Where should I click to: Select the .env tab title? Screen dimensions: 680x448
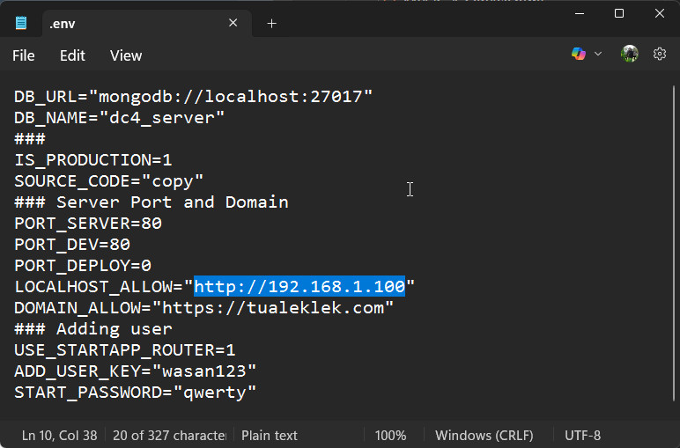click(63, 24)
